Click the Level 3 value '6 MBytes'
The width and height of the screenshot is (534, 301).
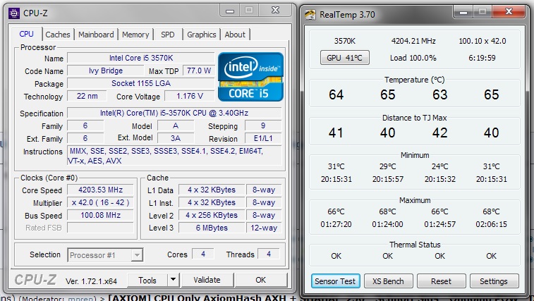[x=212, y=228]
